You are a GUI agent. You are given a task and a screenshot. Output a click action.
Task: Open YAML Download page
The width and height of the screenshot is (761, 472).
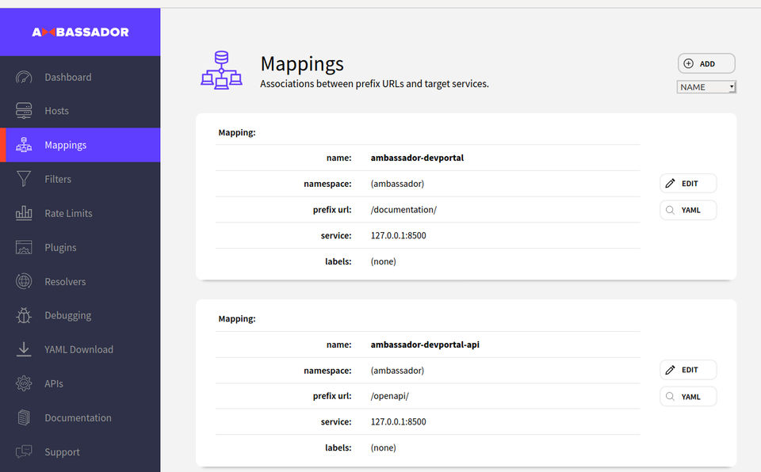pos(80,349)
